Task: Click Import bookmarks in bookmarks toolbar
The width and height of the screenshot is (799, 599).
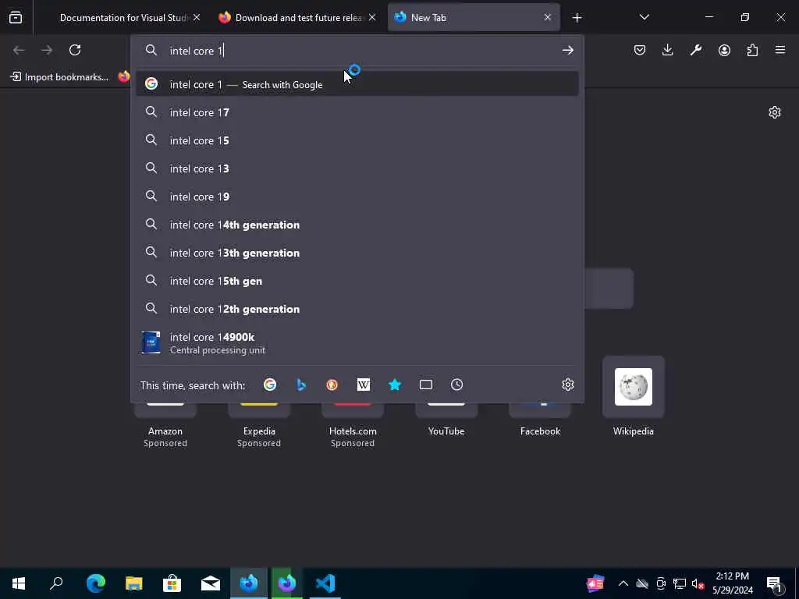Action: click(59, 77)
